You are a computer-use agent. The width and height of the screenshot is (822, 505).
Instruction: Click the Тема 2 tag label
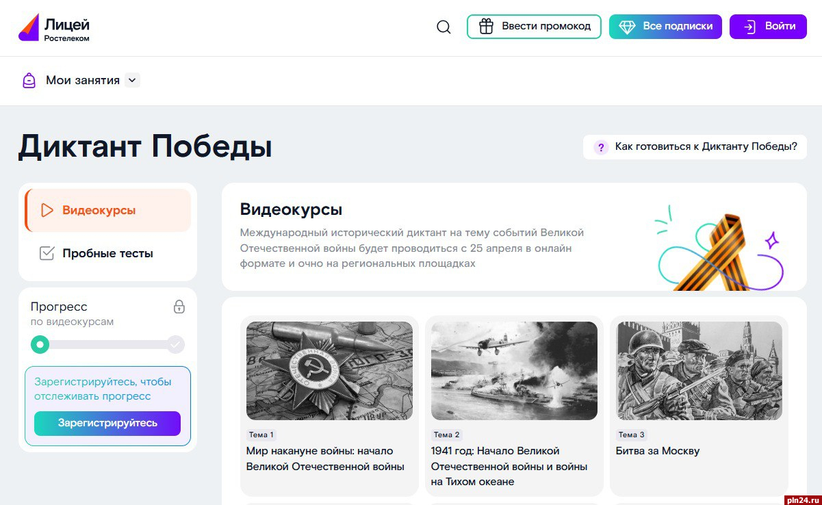click(x=447, y=435)
